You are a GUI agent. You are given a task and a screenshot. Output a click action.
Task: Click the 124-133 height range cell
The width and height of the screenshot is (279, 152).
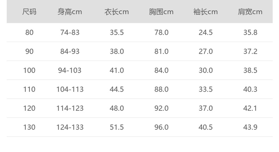70,127
